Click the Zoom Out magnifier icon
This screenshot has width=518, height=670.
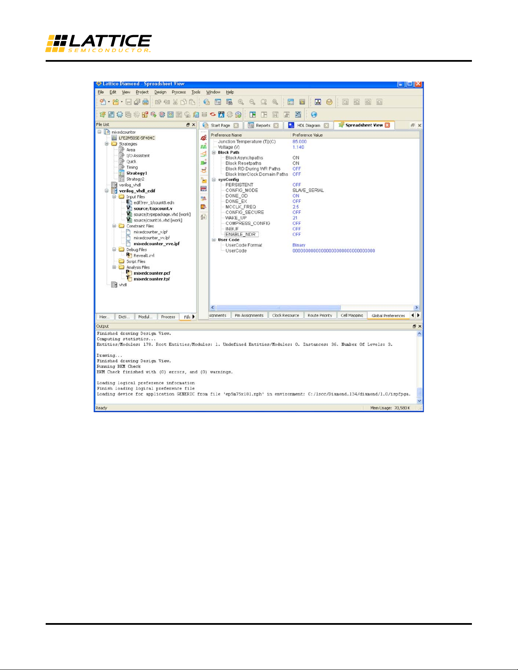(x=252, y=102)
